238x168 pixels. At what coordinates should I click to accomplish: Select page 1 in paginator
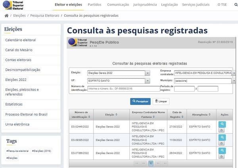[151, 163]
